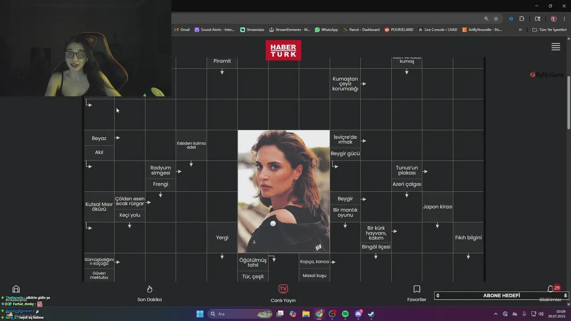Screen dimensions: 571x321
Task: Open the Tüm Yer İşaretleri folder
Action: point(549,30)
